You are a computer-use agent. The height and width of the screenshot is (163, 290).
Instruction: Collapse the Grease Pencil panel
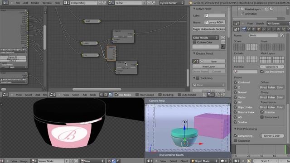click(194, 53)
